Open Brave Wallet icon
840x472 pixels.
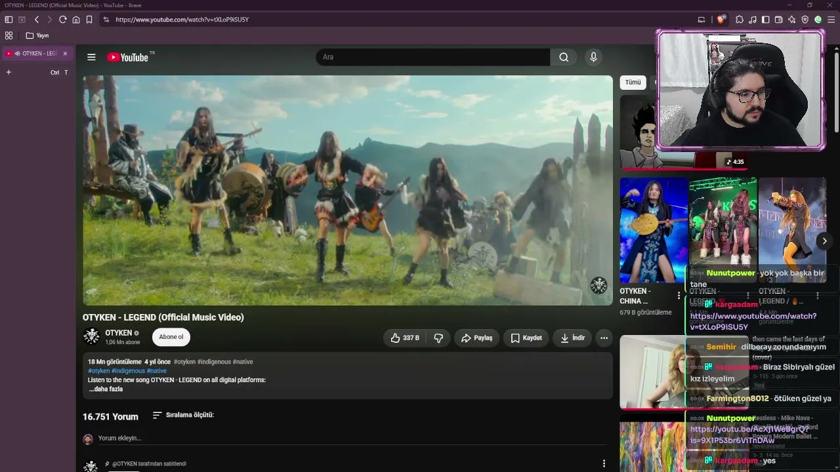tap(779, 20)
